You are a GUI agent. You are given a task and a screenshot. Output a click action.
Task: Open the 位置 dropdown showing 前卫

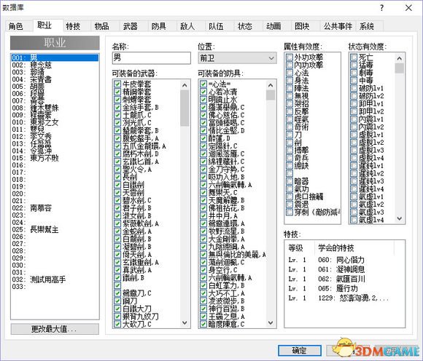(237, 58)
